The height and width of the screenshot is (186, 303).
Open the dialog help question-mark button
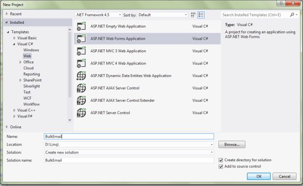[281, 3]
